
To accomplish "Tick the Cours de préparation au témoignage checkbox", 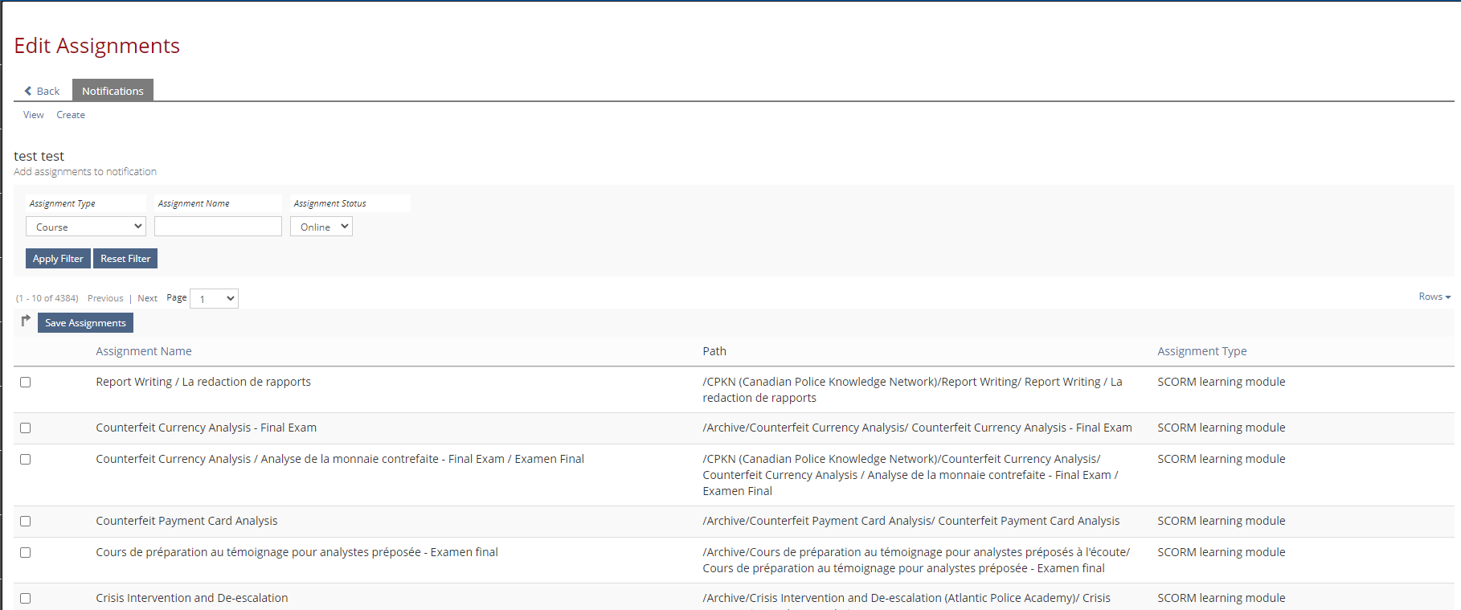I will (26, 553).
